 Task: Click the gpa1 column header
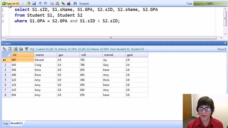tap(136, 55)
